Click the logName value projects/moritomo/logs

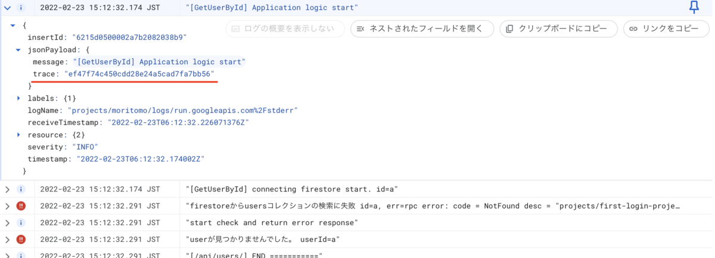coord(182,111)
